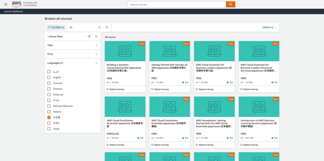Open the Getting Started with DevOps course thumbnail
The height and width of the screenshot is (161, 324).
pyautogui.click(x=170, y=51)
